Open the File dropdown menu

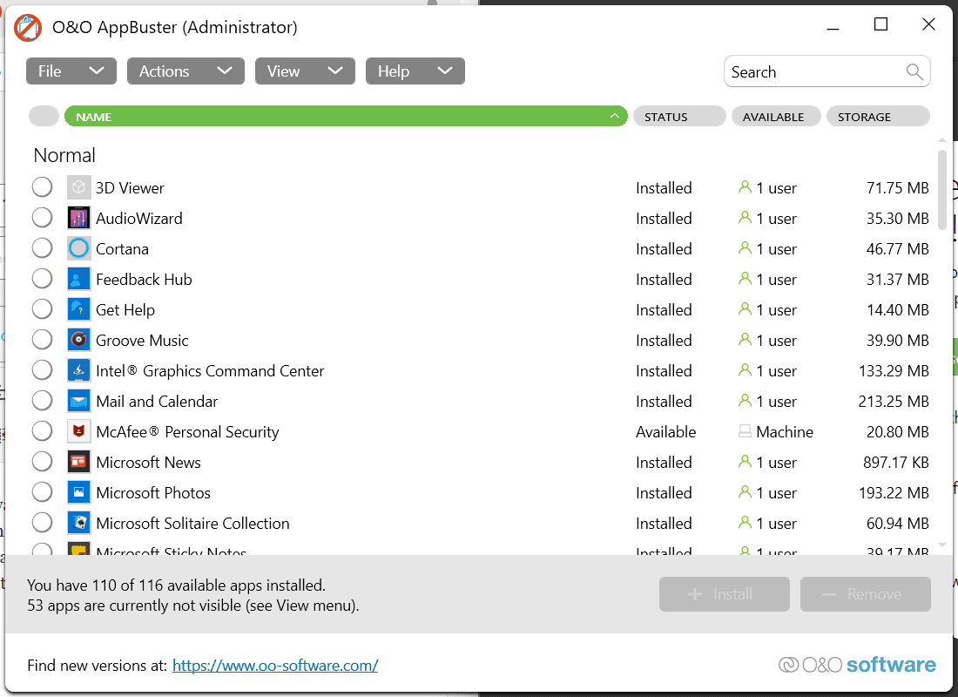(71, 71)
